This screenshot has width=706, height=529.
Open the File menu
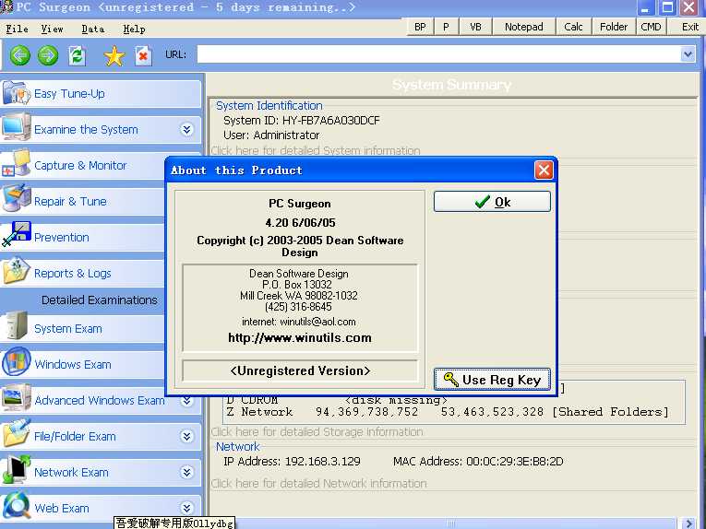(x=18, y=29)
